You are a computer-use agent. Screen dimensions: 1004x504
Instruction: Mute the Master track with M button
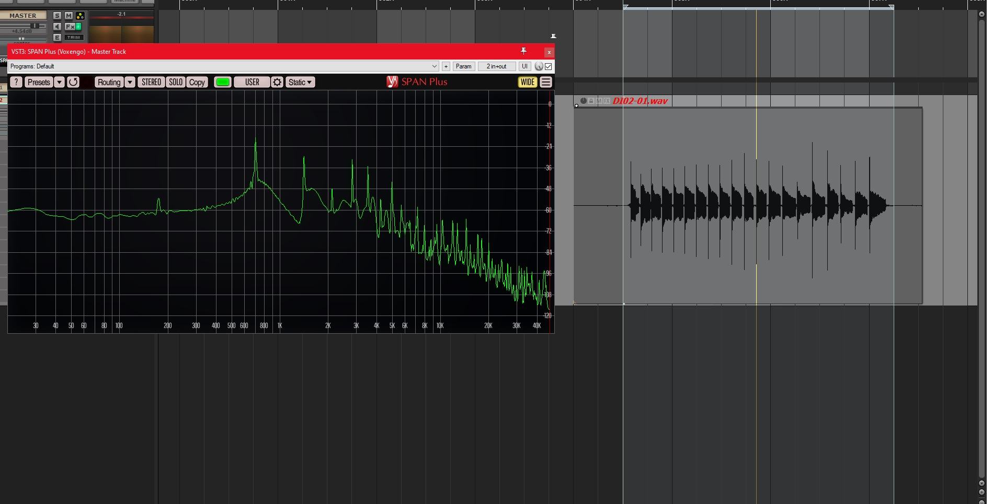tap(69, 16)
